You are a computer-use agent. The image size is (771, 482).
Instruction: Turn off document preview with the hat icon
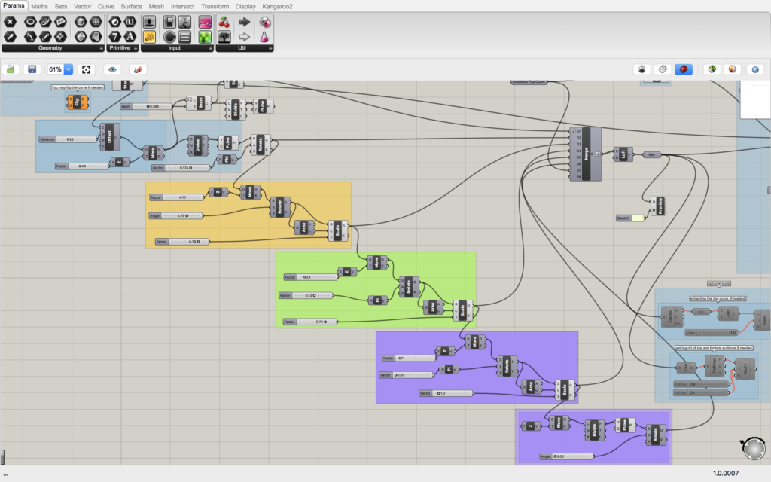click(641, 69)
